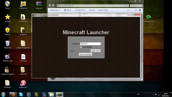This screenshot has width=172, height=97.
Task: Open Skype from the taskbar
Action: [x=21, y=95]
